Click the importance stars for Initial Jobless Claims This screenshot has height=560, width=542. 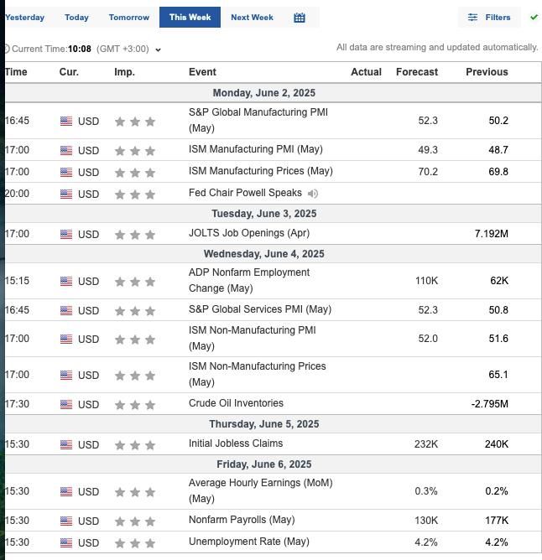134,444
